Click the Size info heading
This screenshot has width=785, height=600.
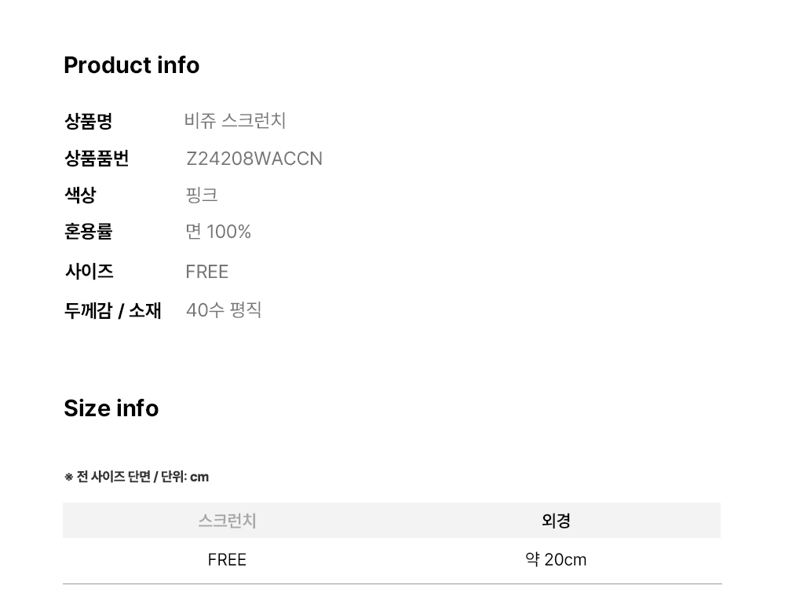111,408
